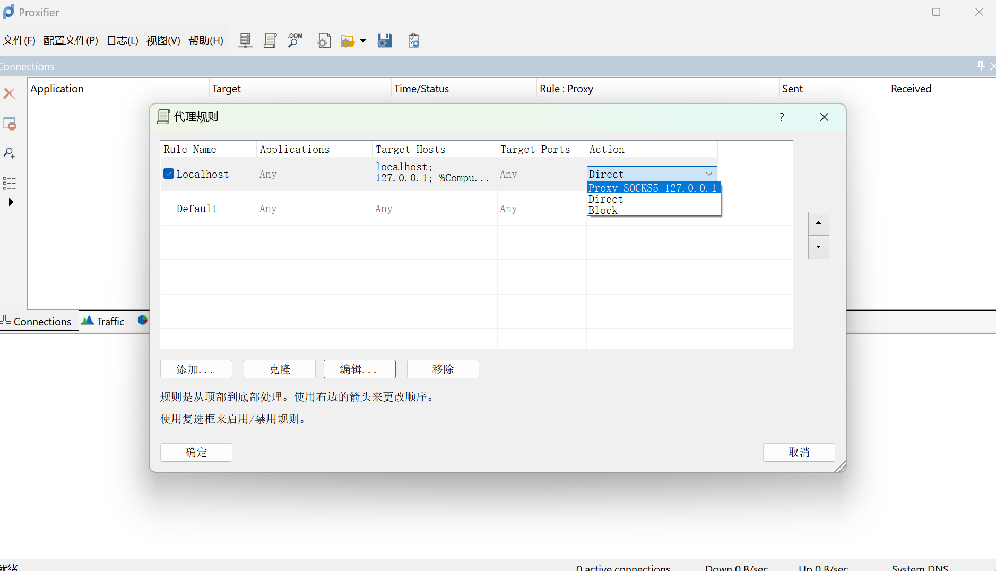The width and height of the screenshot is (996, 571).
Task: Switch to the Traffic tab
Action: pos(105,322)
